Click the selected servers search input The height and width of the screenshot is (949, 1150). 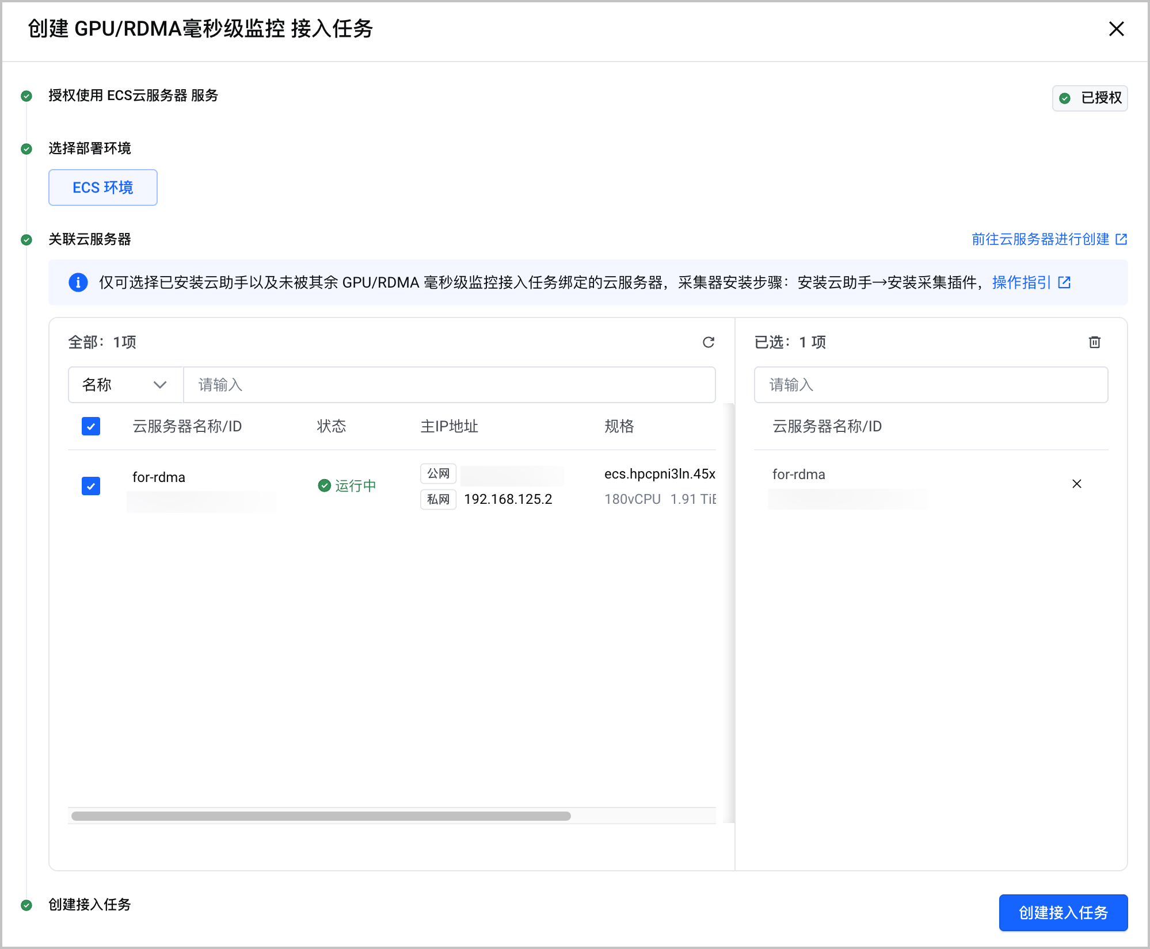(931, 385)
